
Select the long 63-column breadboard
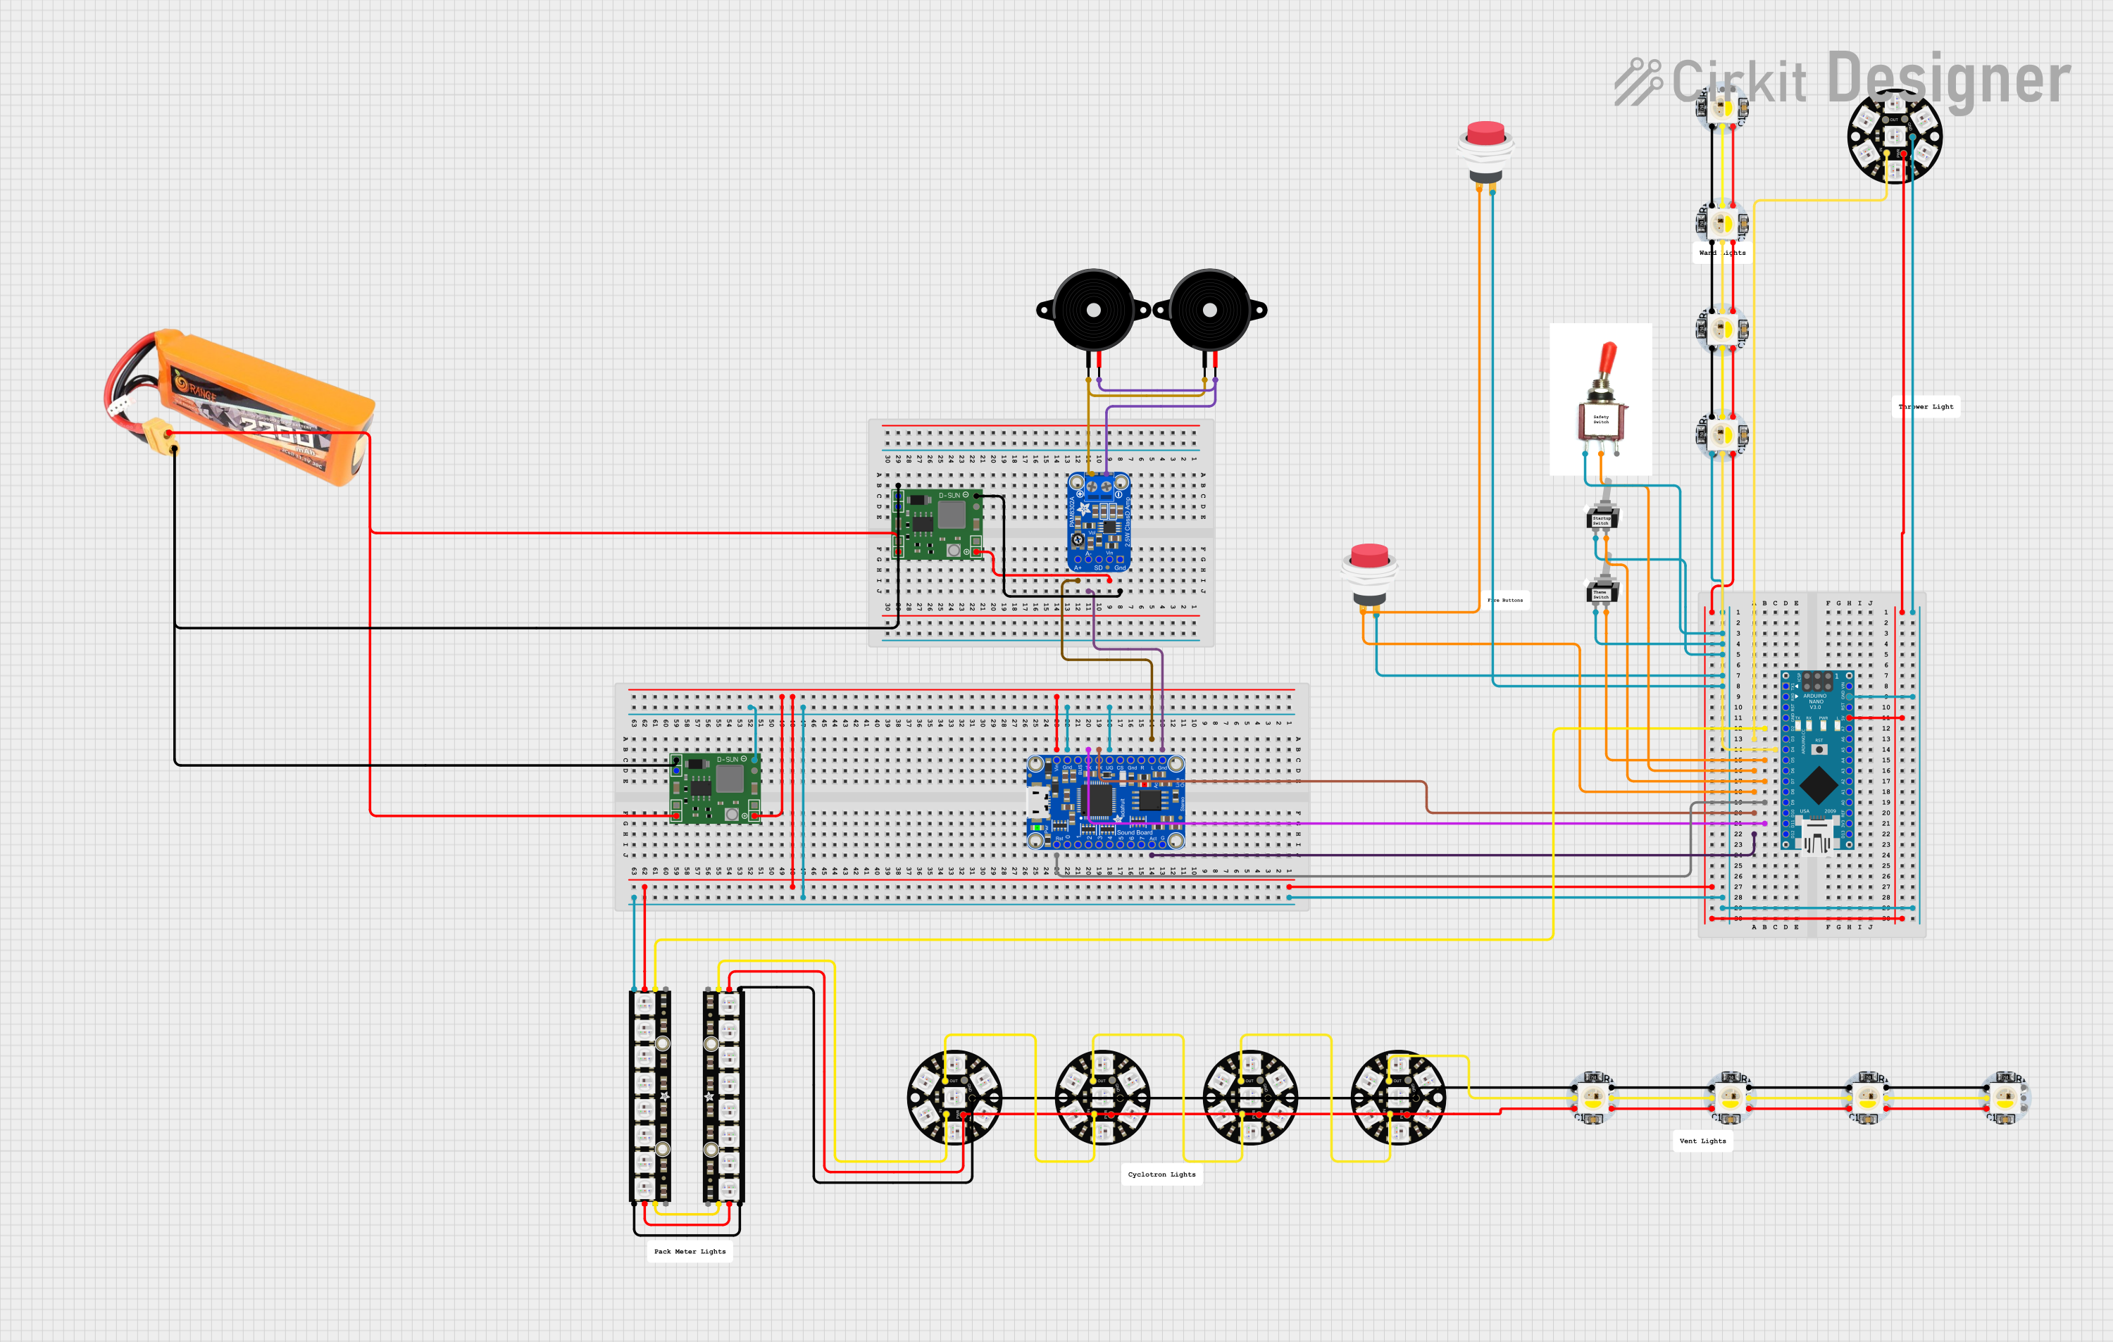click(x=963, y=797)
